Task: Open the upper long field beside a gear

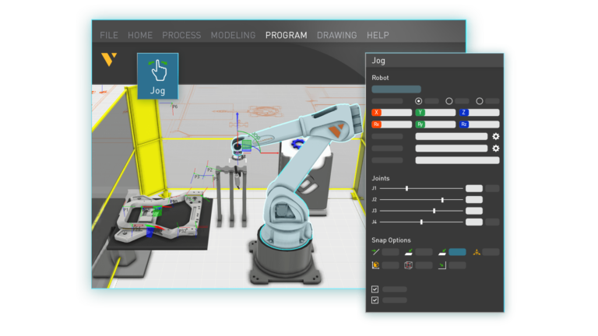Action: pyautogui.click(x=451, y=136)
